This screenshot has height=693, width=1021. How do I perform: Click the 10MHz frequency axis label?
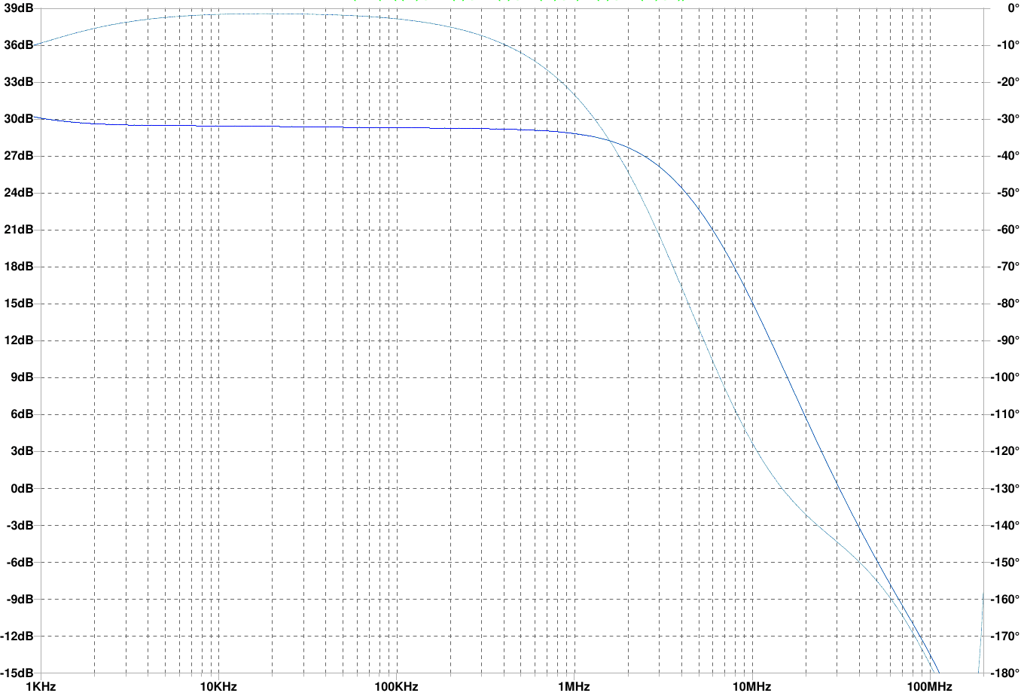pyautogui.click(x=751, y=686)
